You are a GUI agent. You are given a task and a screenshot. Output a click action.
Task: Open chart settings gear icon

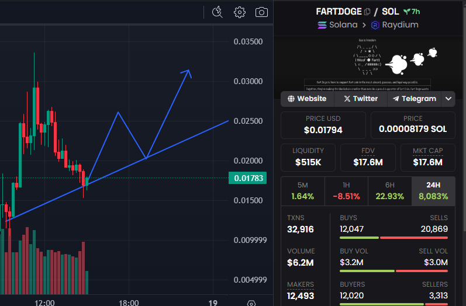pos(240,12)
